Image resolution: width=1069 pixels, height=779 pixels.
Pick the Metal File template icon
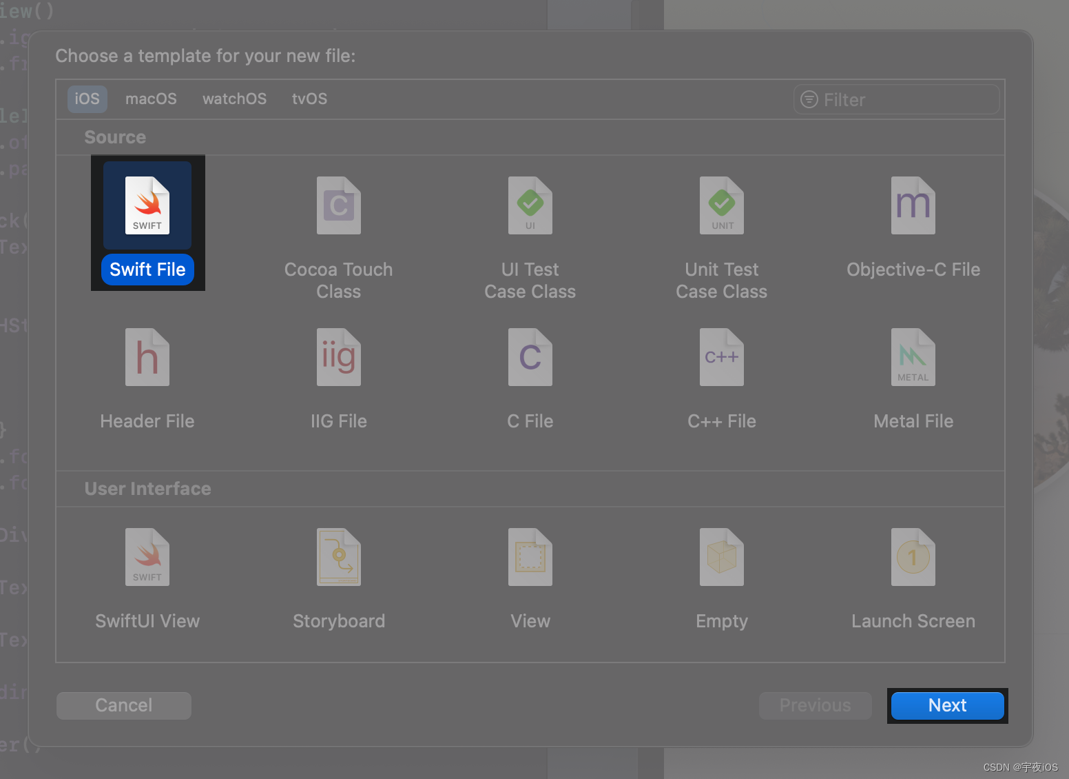click(x=913, y=357)
